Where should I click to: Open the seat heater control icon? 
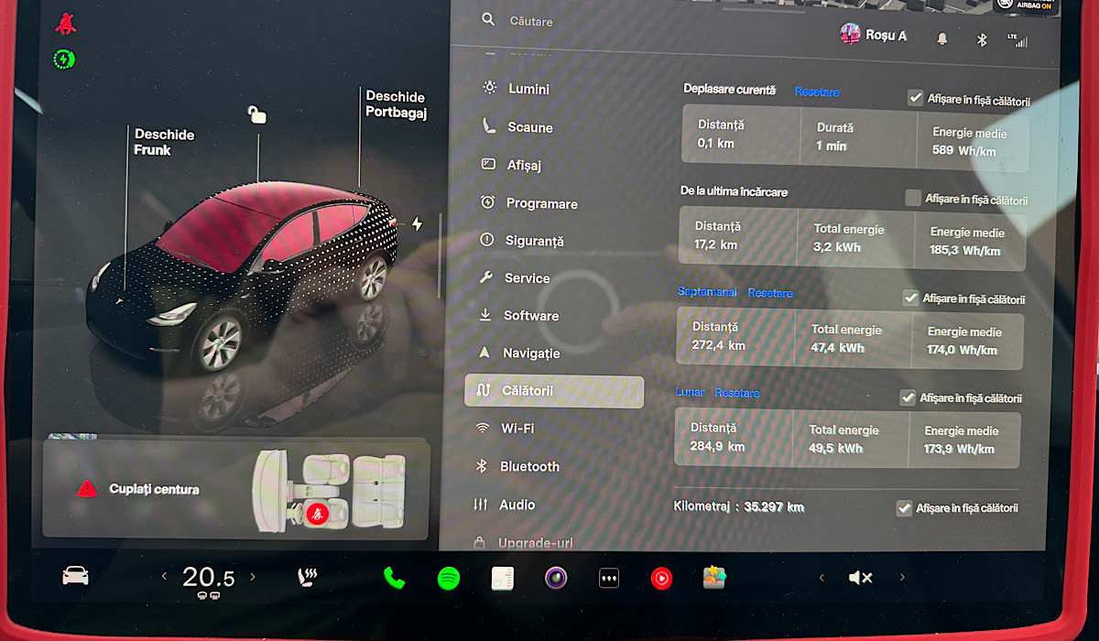pyautogui.click(x=307, y=577)
